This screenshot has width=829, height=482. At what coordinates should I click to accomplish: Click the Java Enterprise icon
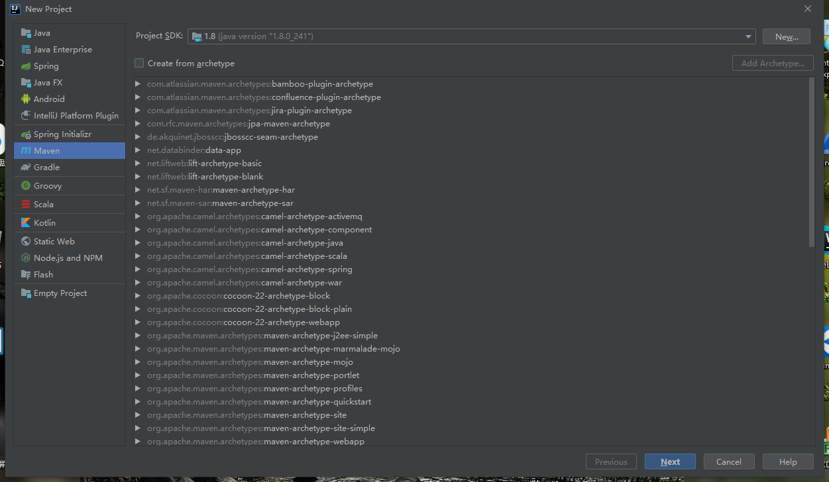click(26, 50)
